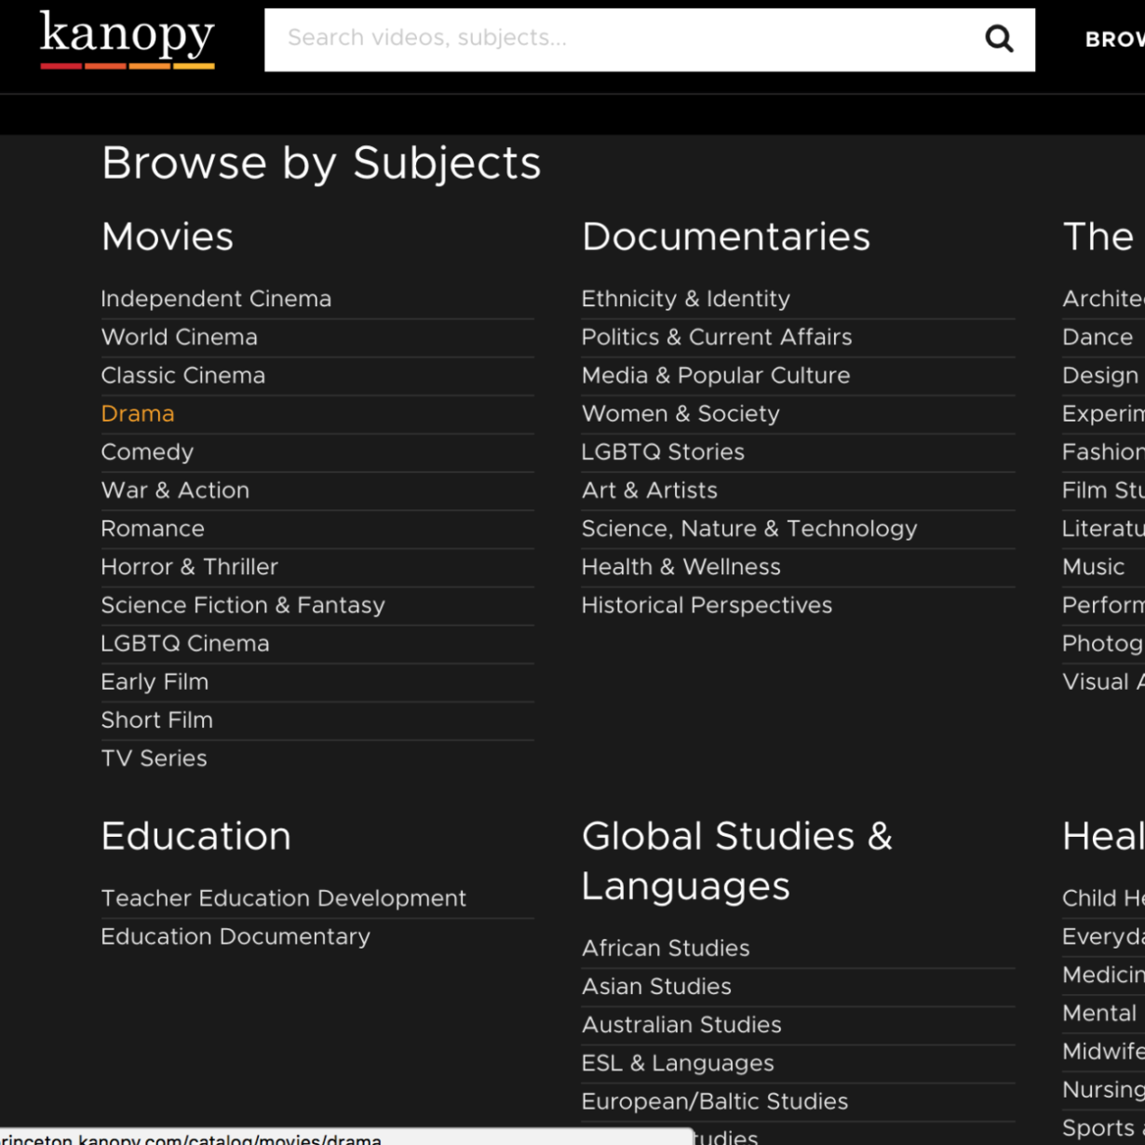Open Science, Nature & Technology documentaries
1145x1145 pixels.
tap(748, 528)
